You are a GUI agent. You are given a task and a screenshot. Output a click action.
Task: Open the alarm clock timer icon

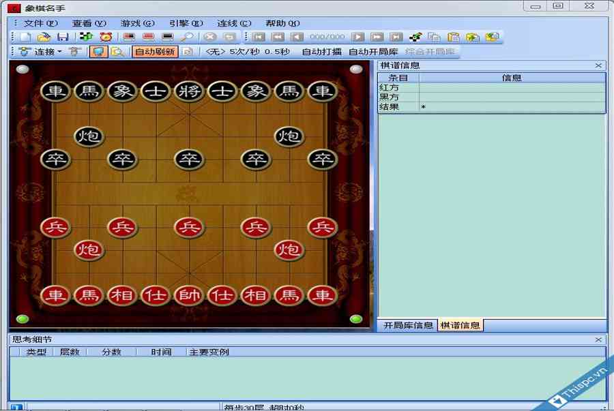106,37
